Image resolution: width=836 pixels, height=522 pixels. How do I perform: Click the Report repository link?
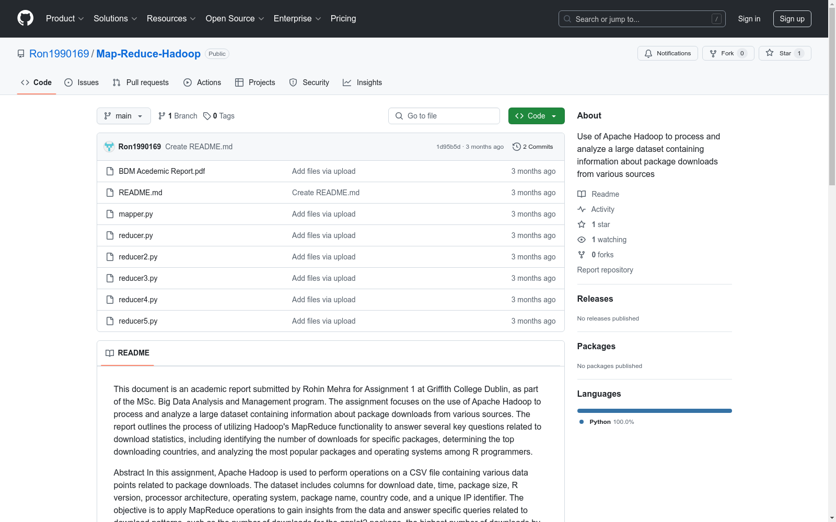point(605,270)
